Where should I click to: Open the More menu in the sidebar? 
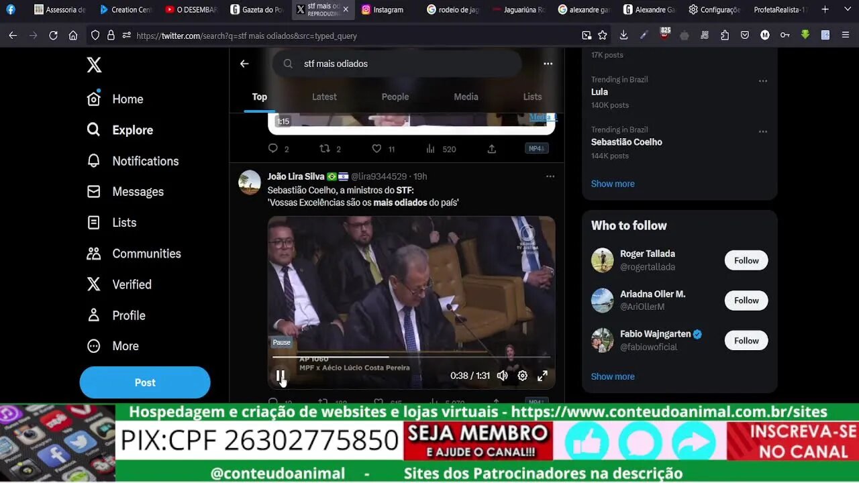click(x=113, y=346)
